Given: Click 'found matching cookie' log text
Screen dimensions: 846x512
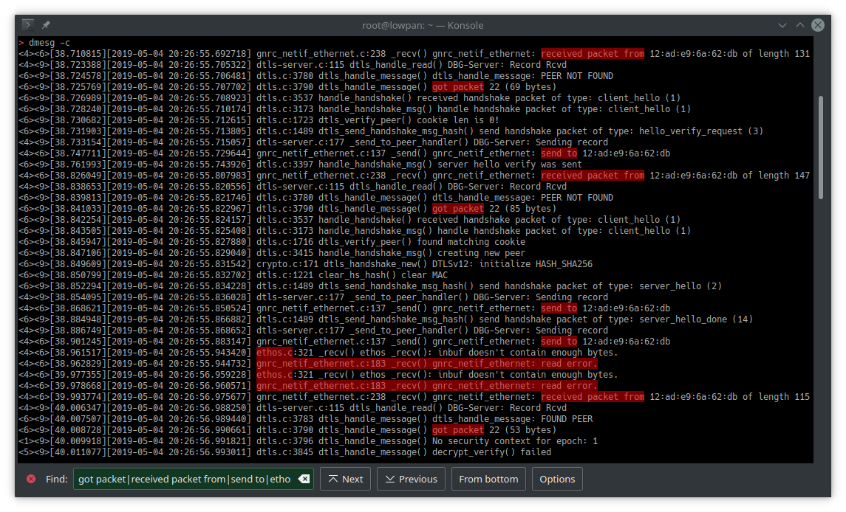Looking at the screenshot, I should (471, 242).
